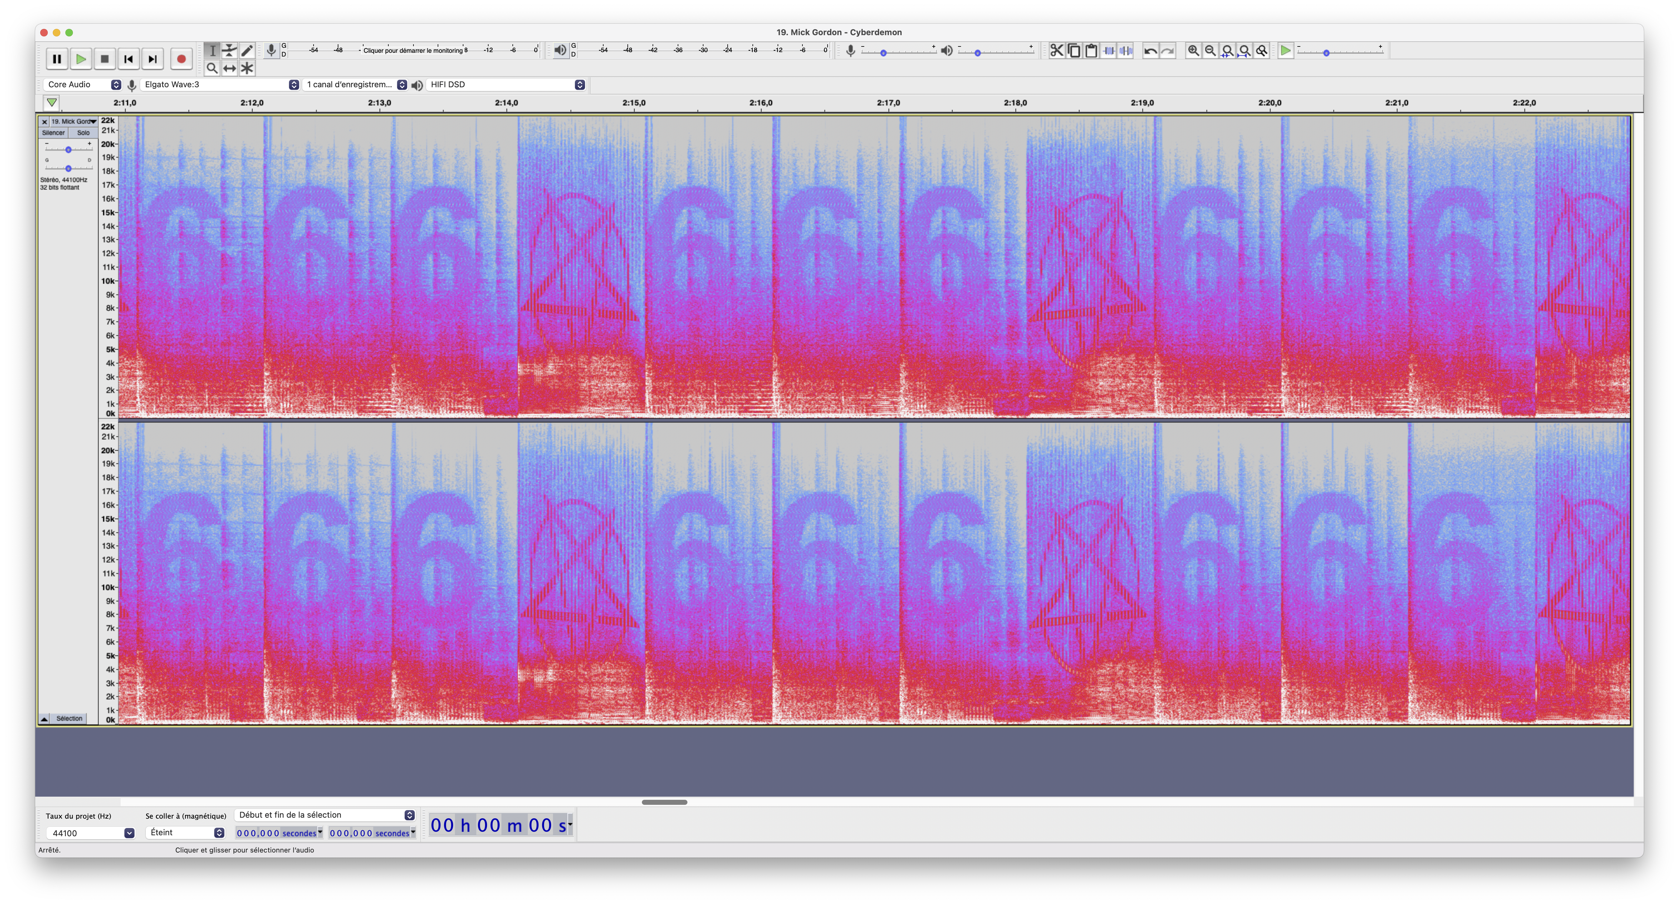Click the Copy icon
The width and height of the screenshot is (1679, 904).
pyautogui.click(x=1074, y=50)
